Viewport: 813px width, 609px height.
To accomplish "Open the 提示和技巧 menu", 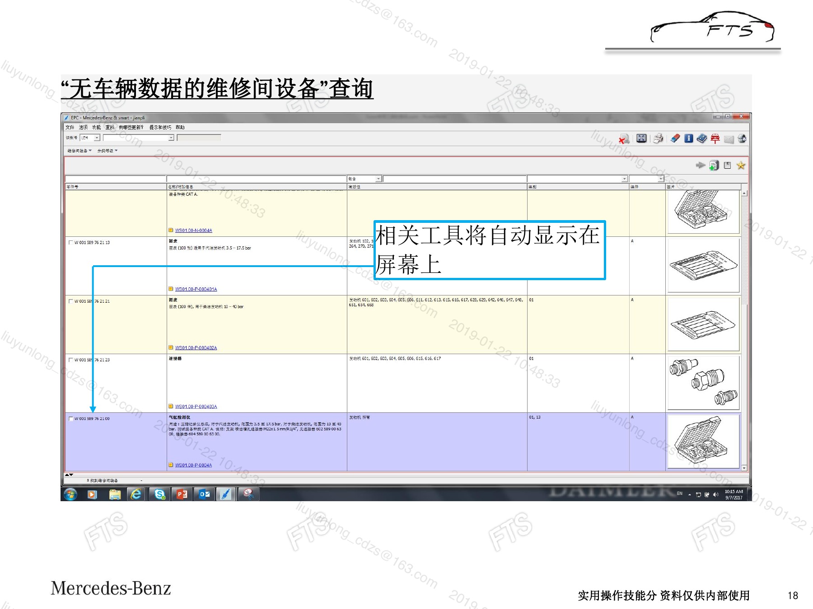I will (x=160, y=127).
